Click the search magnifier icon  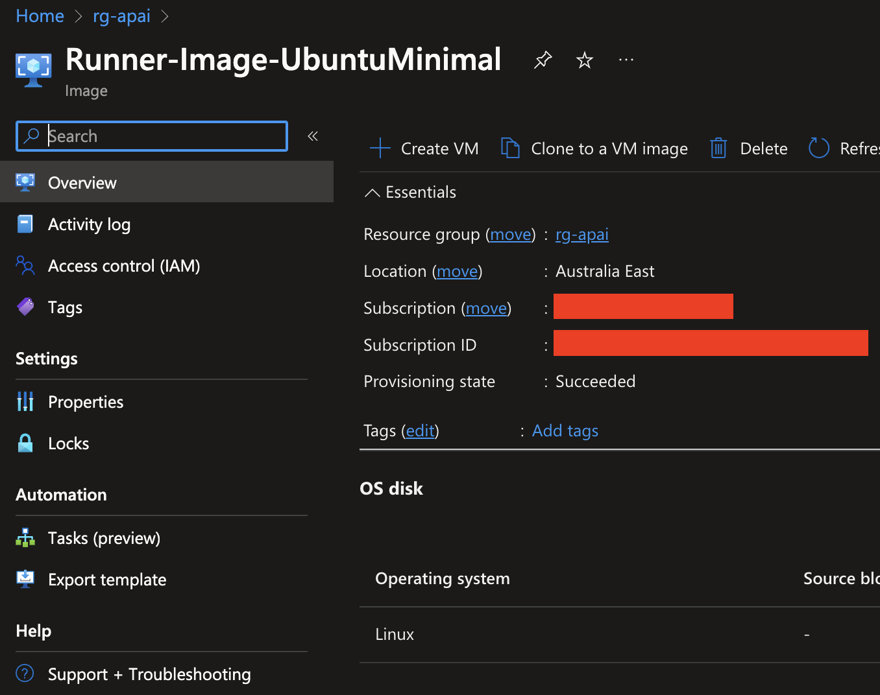[31, 135]
